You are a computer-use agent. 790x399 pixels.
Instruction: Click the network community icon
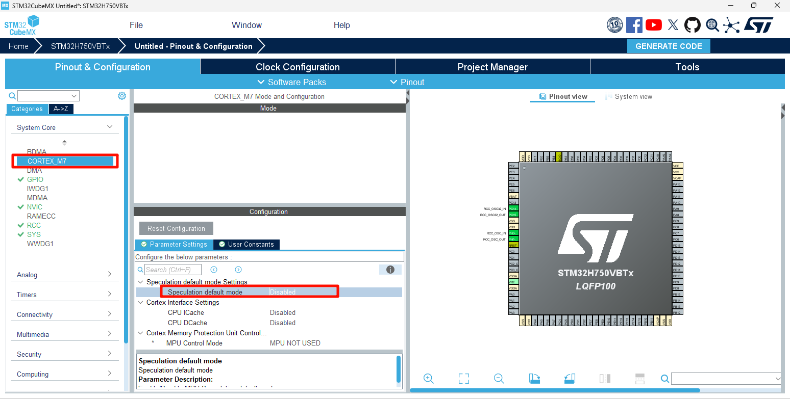731,24
